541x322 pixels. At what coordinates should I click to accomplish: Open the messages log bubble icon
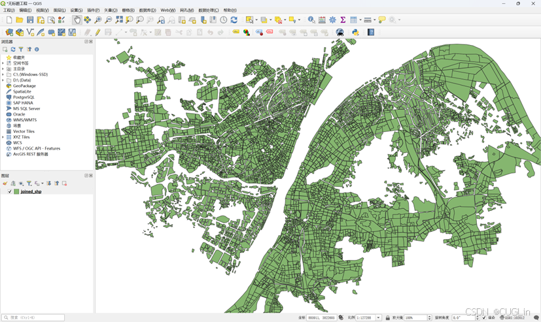[x=536, y=317]
